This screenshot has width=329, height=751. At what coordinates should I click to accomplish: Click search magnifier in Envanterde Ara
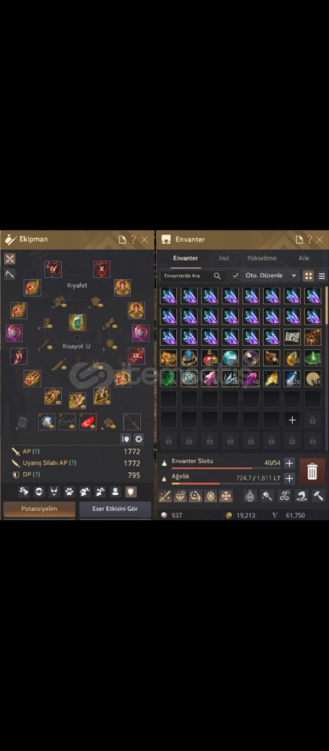(217, 276)
